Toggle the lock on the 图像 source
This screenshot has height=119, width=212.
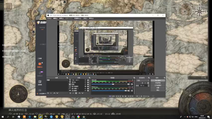[x=88, y=84]
